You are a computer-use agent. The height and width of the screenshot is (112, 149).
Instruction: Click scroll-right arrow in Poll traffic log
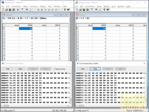(68, 105)
